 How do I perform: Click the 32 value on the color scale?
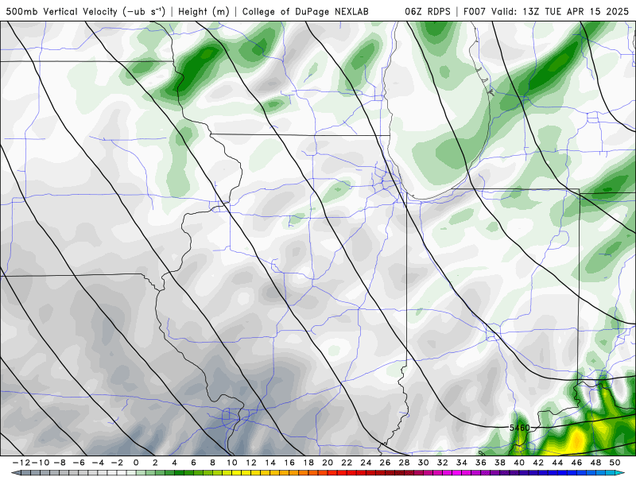pos(443,463)
